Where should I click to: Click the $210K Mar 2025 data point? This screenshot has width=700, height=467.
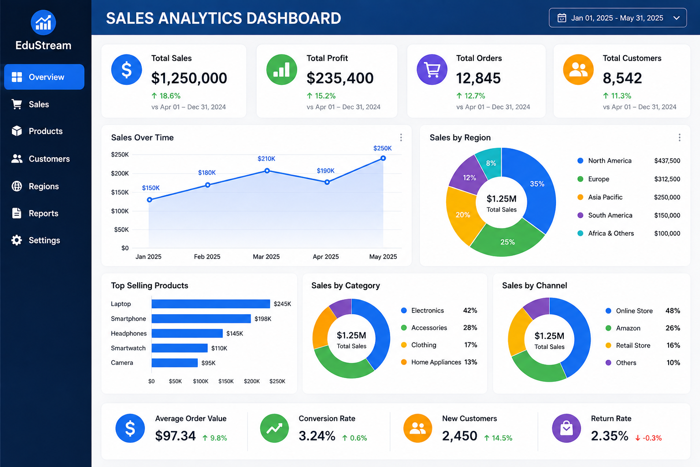267,171
